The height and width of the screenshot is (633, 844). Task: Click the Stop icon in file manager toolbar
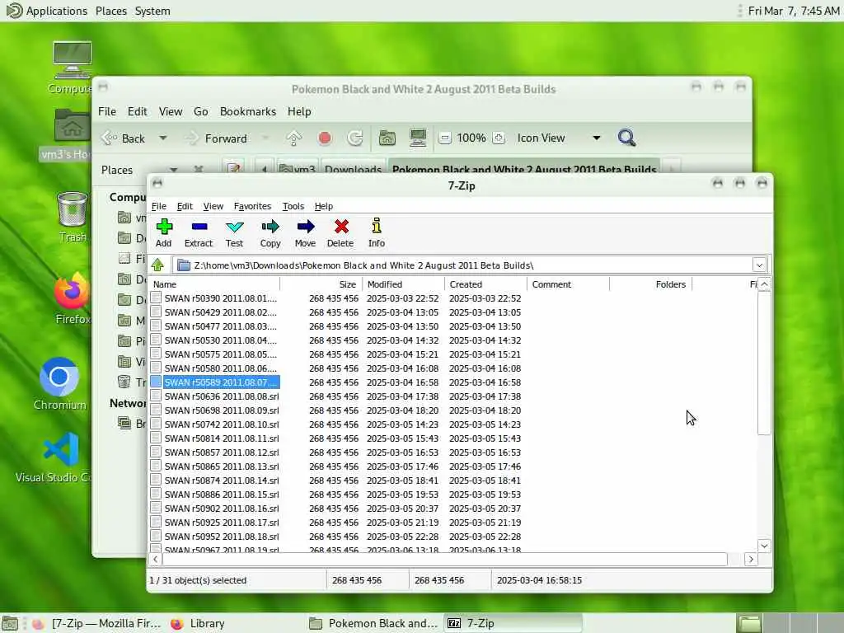[325, 138]
